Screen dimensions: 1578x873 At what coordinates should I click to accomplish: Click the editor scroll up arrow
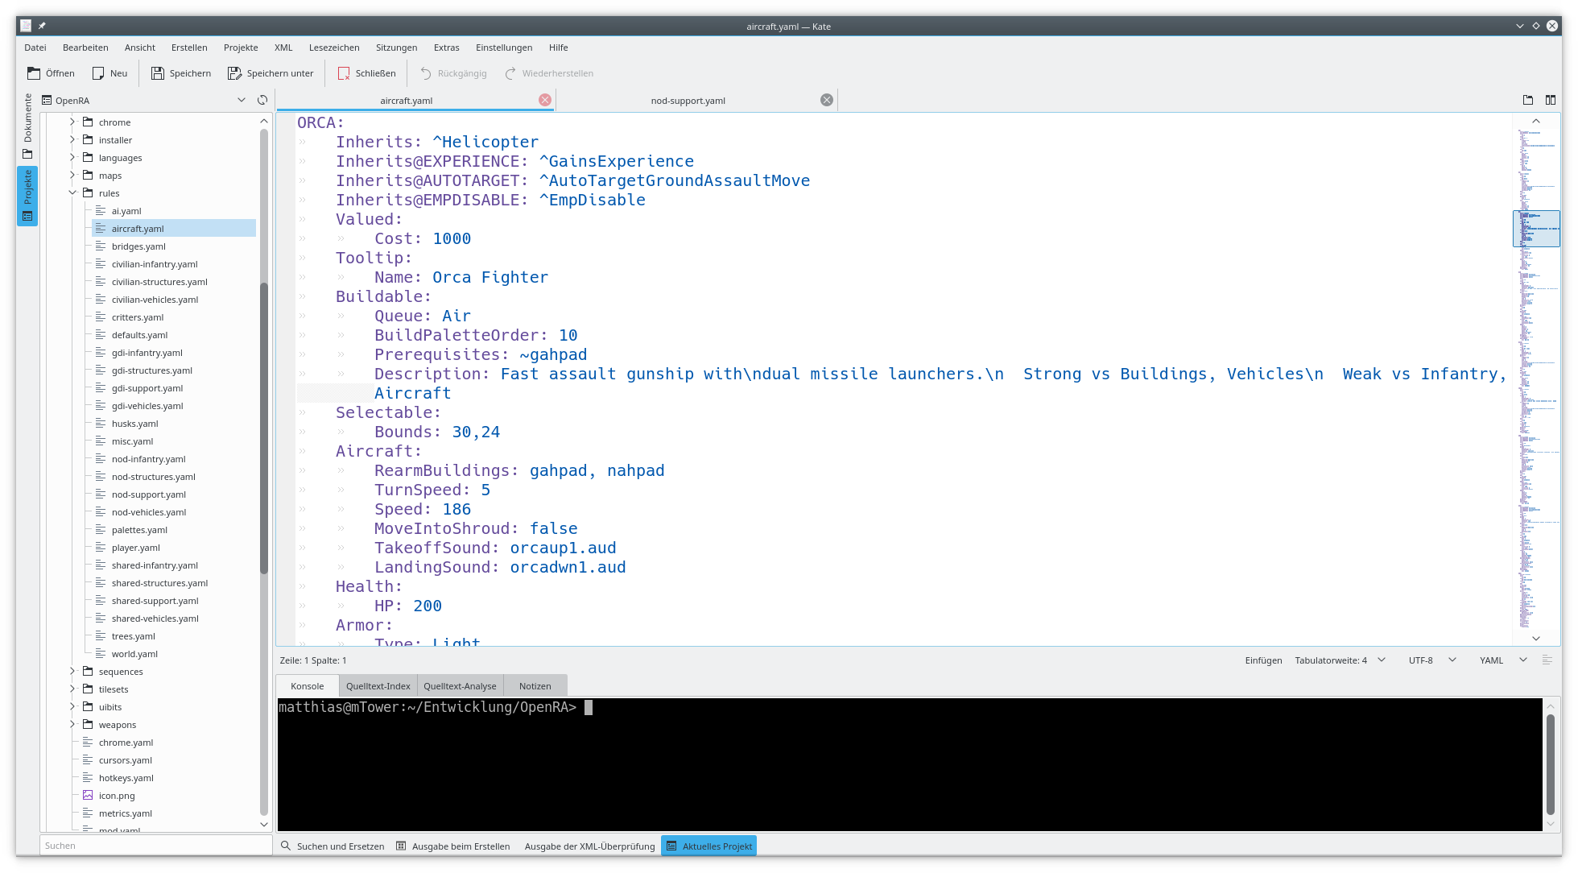[x=1536, y=121]
